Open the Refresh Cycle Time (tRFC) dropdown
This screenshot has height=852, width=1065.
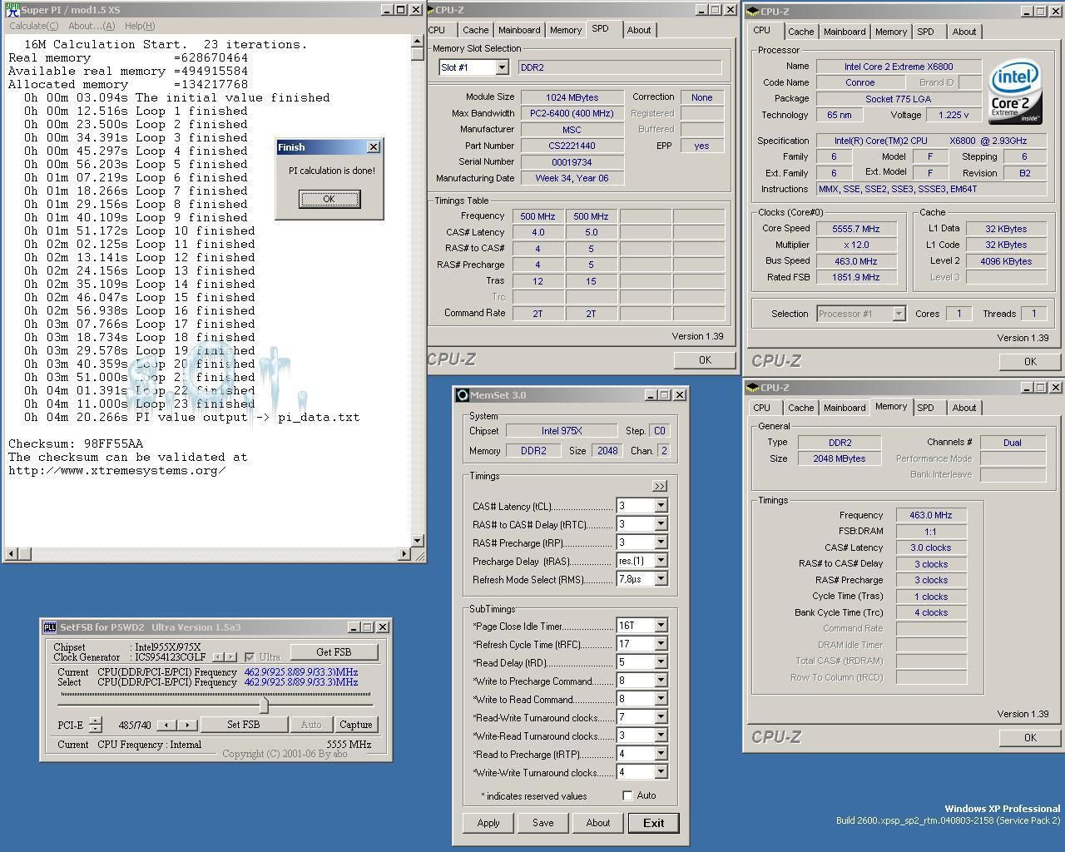point(661,644)
